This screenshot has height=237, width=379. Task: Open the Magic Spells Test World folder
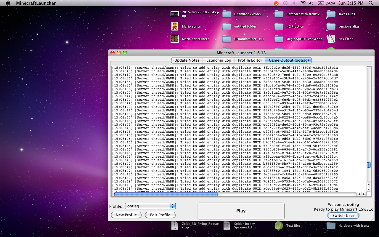(x=279, y=39)
